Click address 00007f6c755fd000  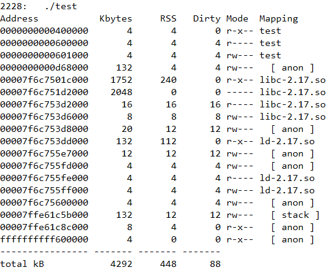pos(44,166)
